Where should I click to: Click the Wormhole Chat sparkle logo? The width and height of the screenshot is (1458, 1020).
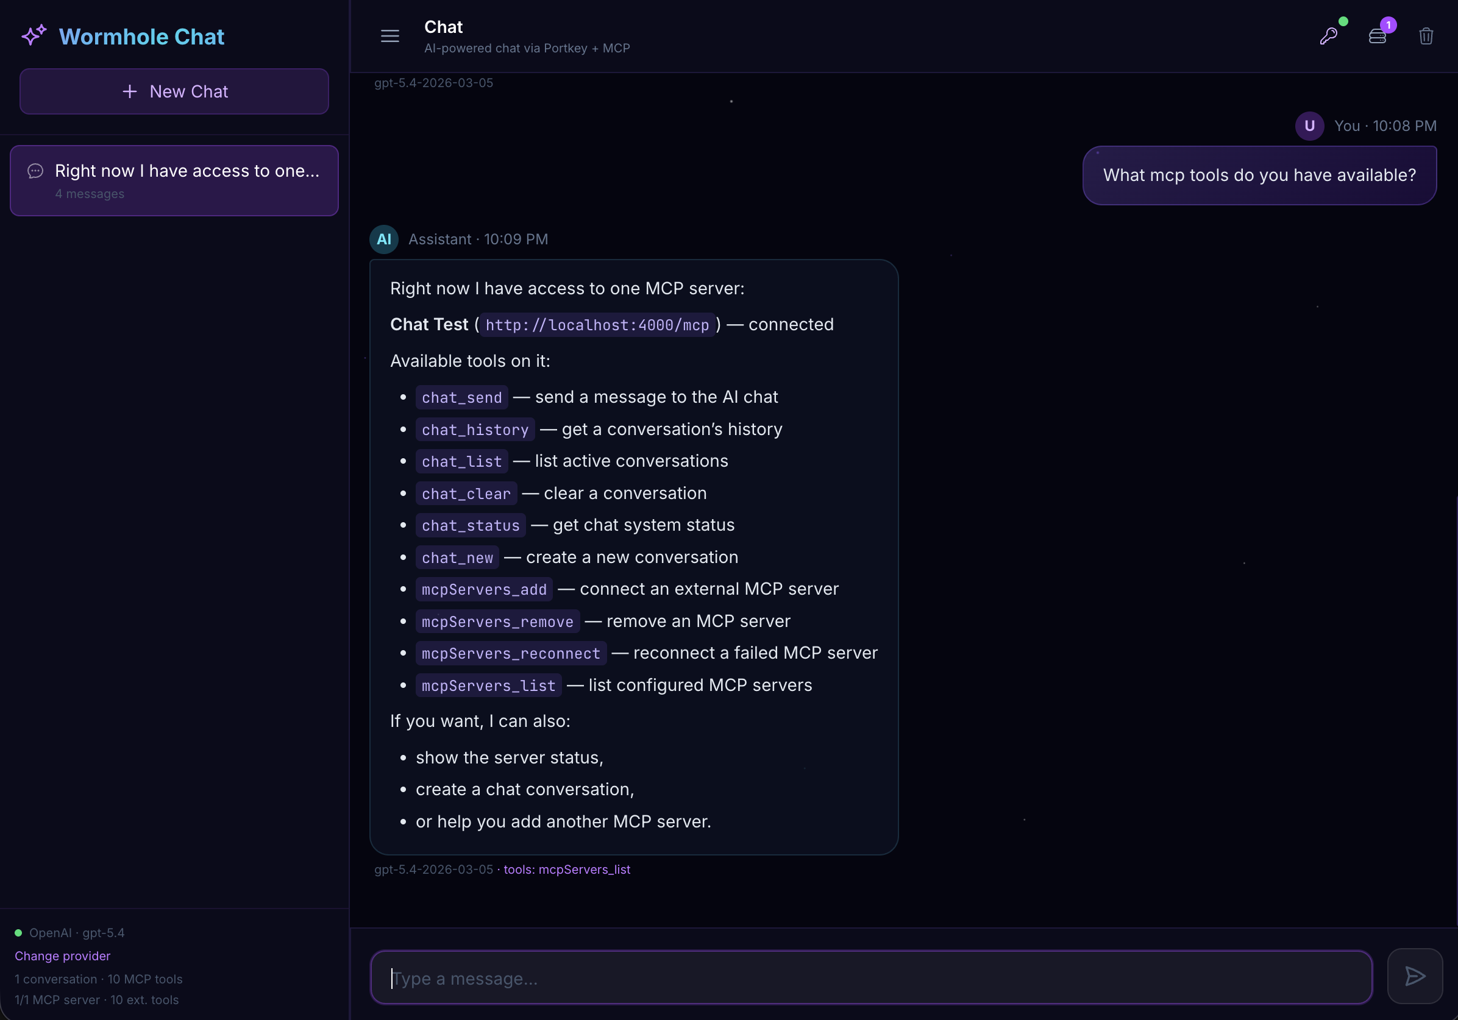tap(34, 35)
